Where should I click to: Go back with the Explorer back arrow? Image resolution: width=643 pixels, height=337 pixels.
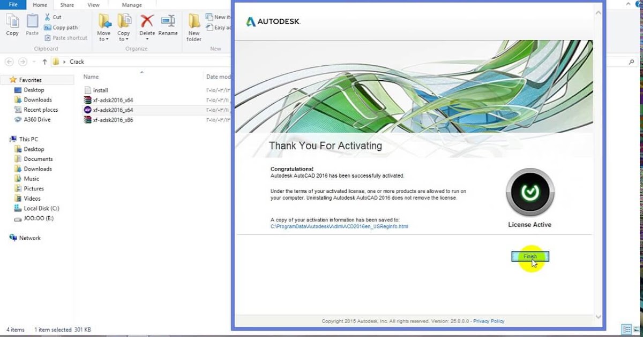click(x=9, y=62)
